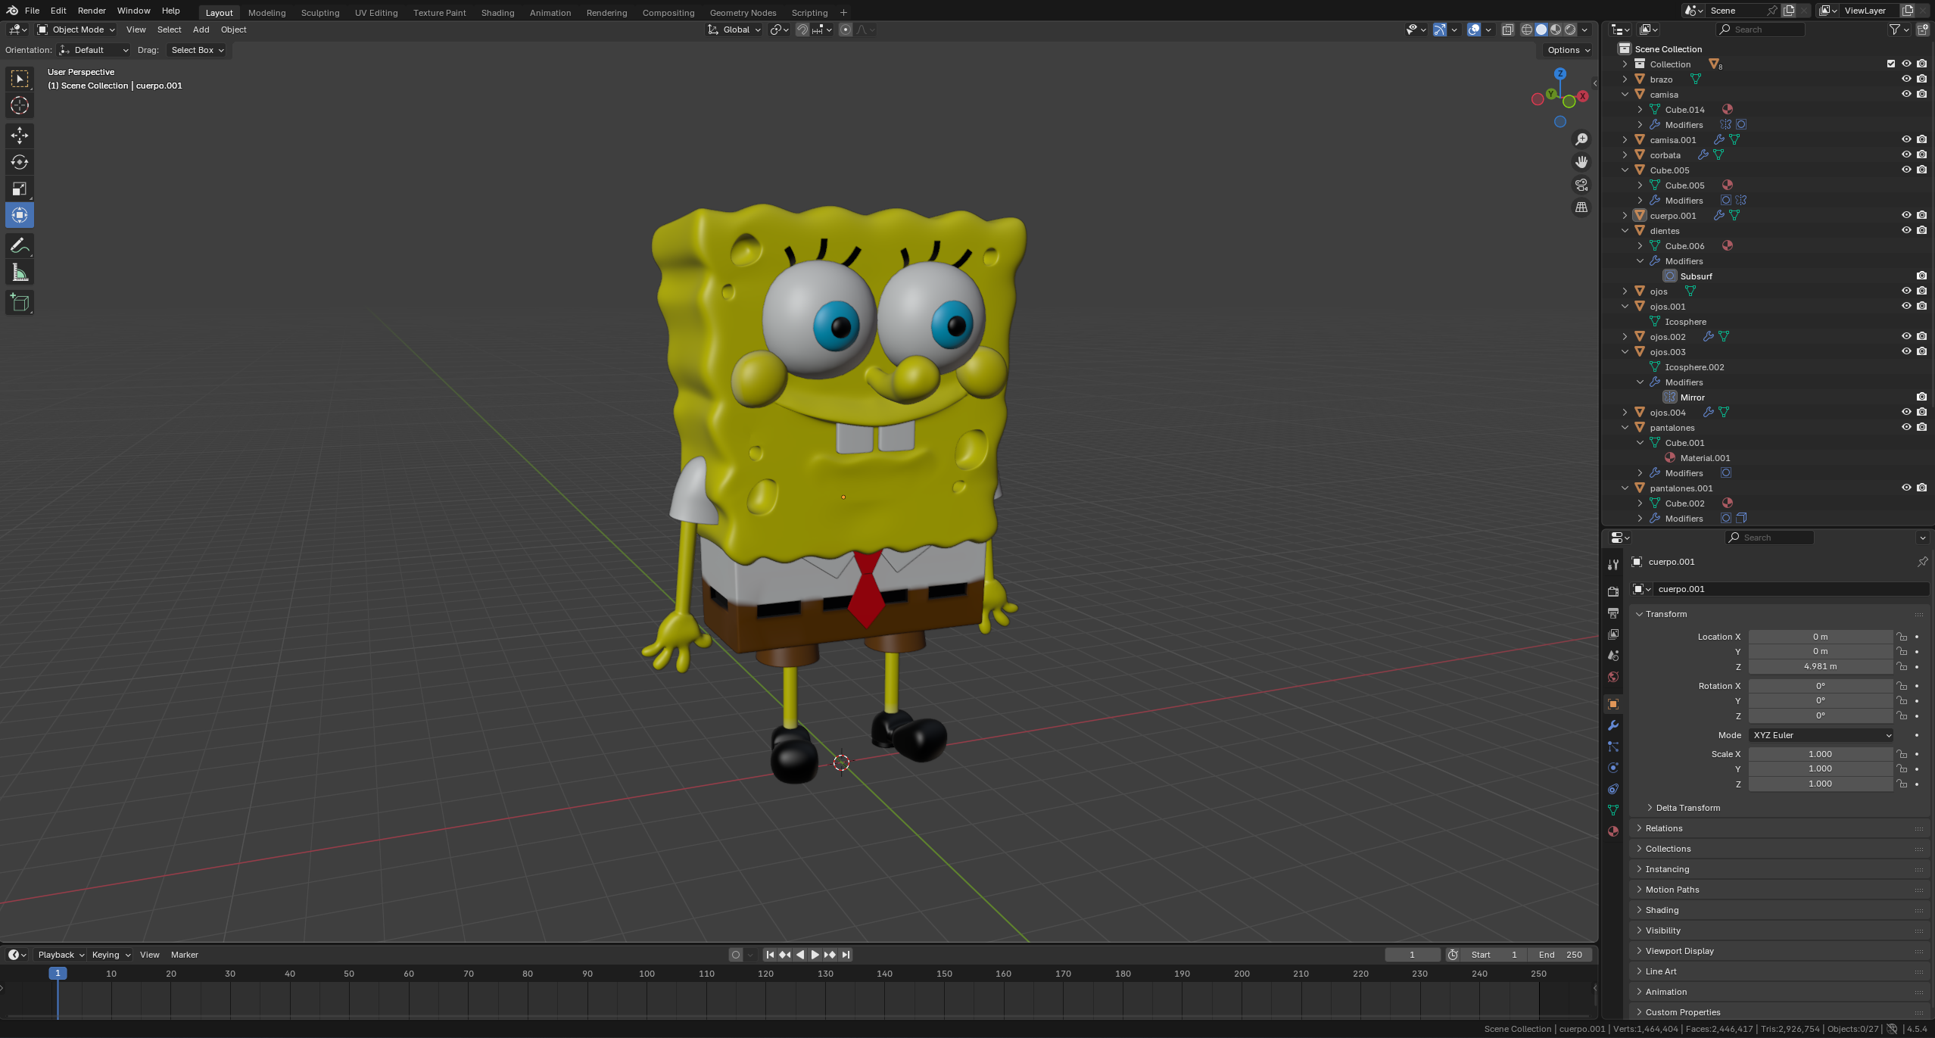Select the Annotate pencil tool

[x=20, y=246]
